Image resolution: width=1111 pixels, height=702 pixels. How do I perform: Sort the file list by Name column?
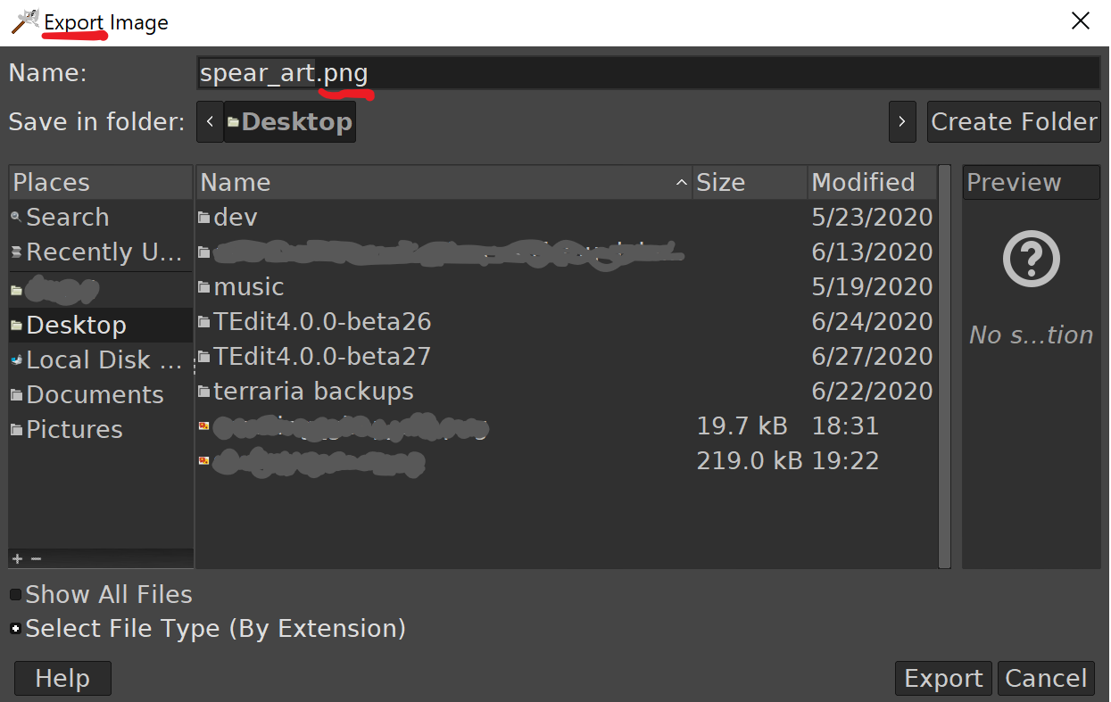442,183
